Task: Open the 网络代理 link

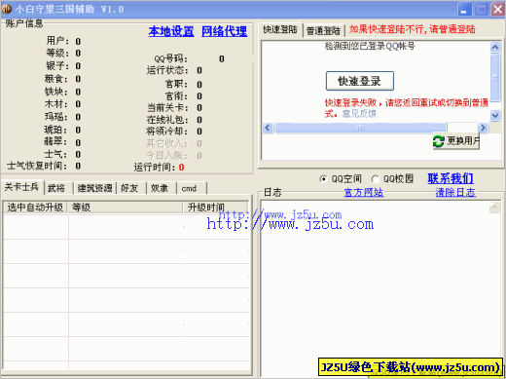Action: click(224, 31)
